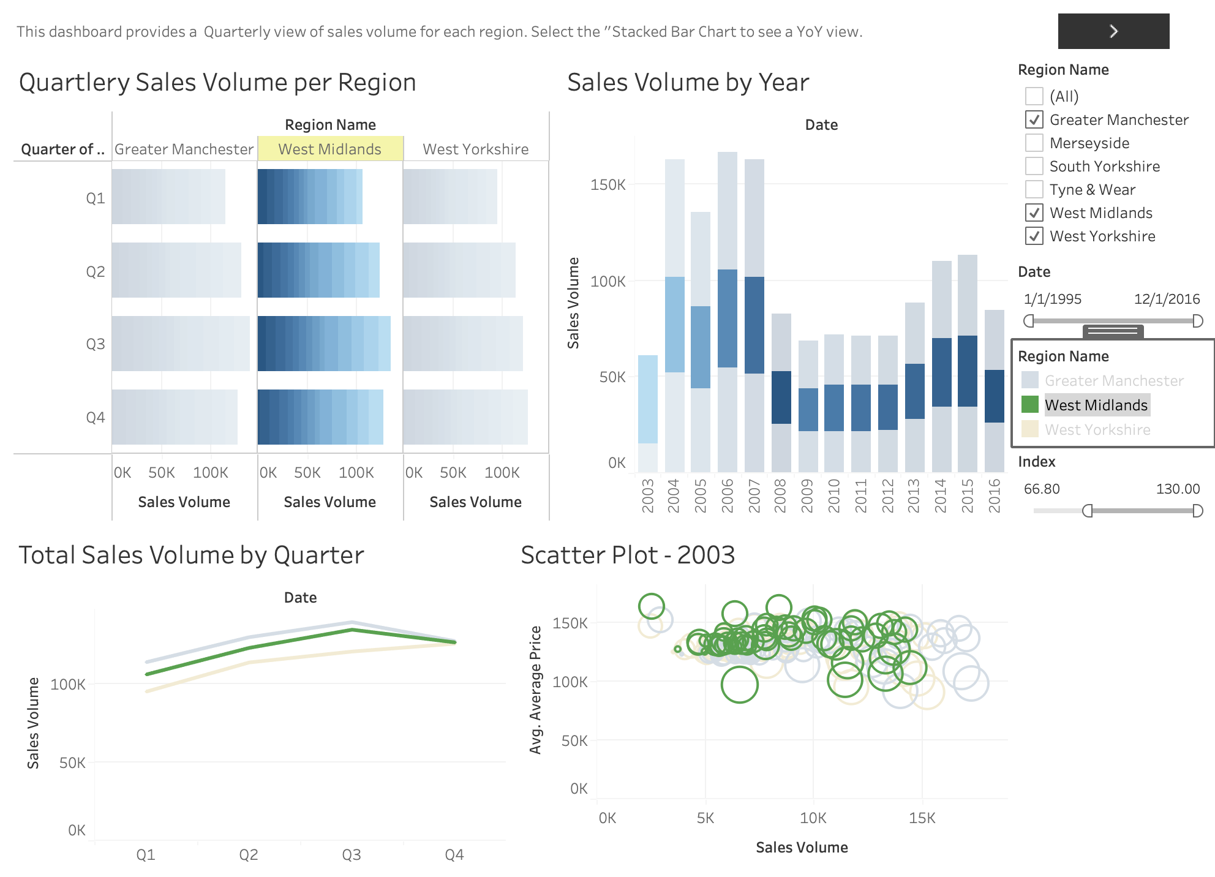Check the South Yorkshire region filter

click(x=1034, y=166)
